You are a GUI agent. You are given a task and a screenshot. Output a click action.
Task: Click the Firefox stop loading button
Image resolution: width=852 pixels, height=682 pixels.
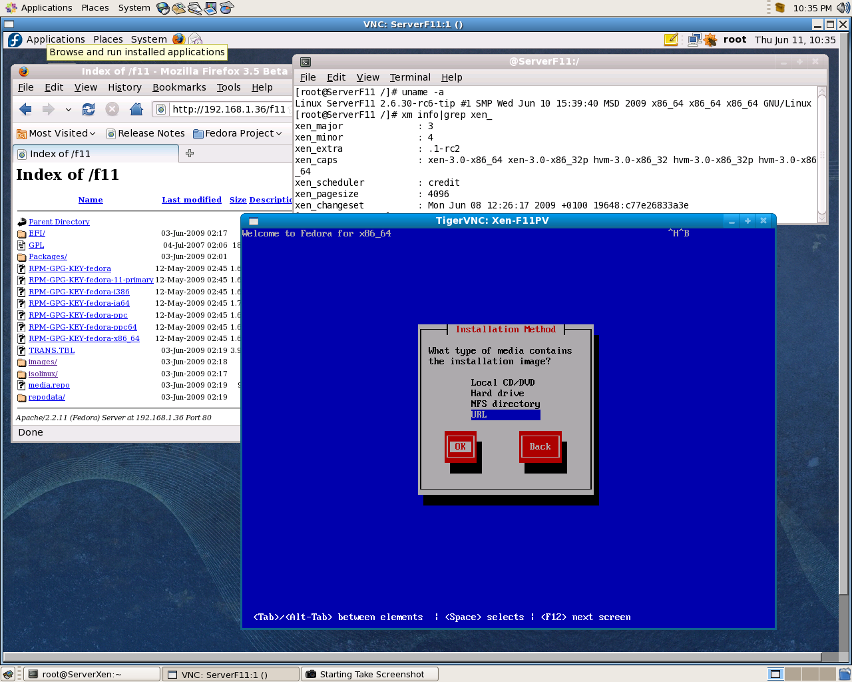tap(112, 109)
